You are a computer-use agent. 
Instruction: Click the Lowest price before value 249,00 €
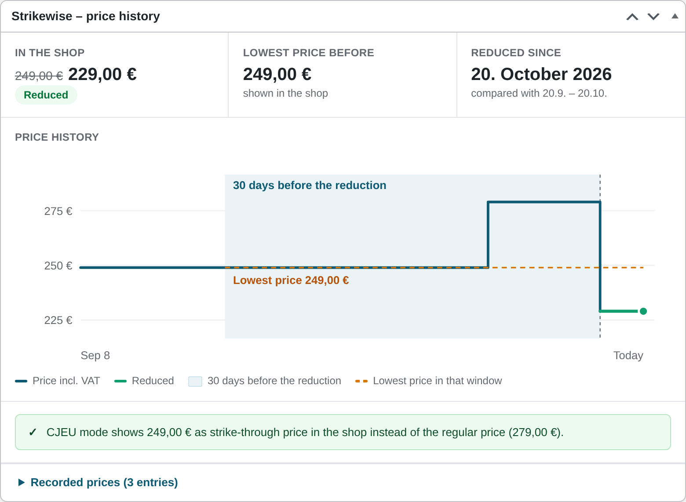[277, 74]
